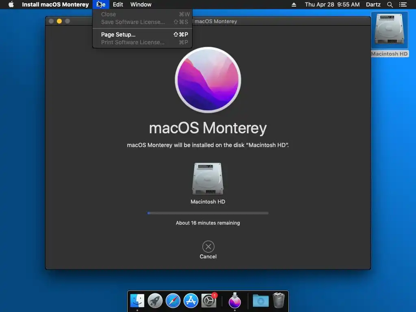Open Launchpad rocket icon in Dock

[x=155, y=301]
